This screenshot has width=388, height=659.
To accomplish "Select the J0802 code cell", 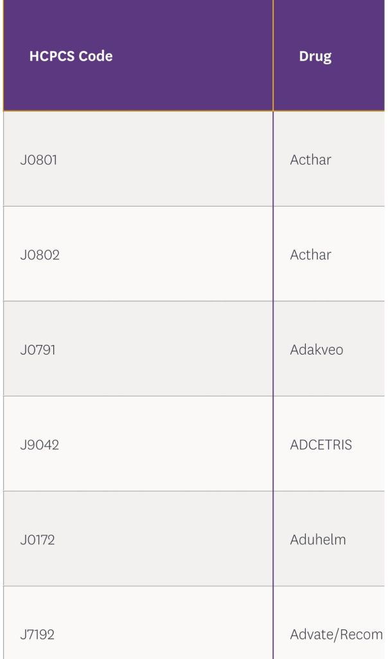I will (x=40, y=255).
